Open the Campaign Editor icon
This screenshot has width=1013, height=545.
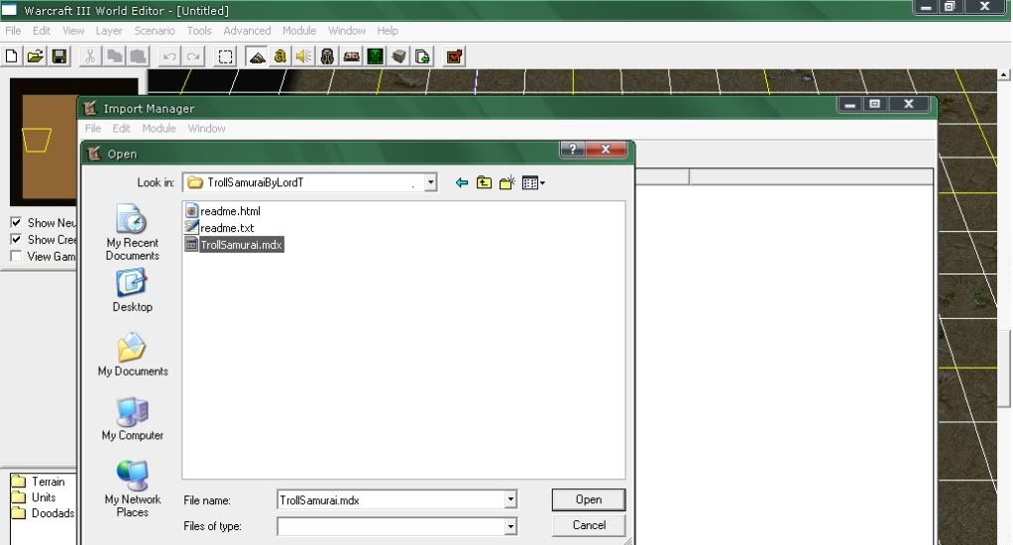click(x=351, y=56)
